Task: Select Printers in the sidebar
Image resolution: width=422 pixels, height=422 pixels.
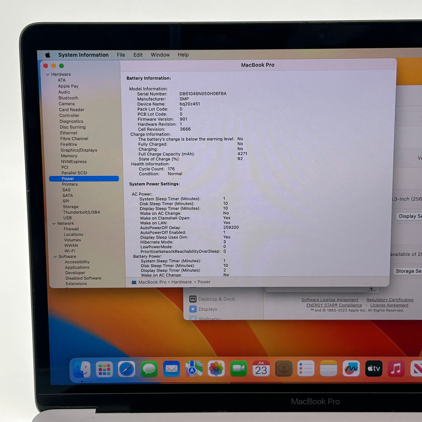Action: 70,184
